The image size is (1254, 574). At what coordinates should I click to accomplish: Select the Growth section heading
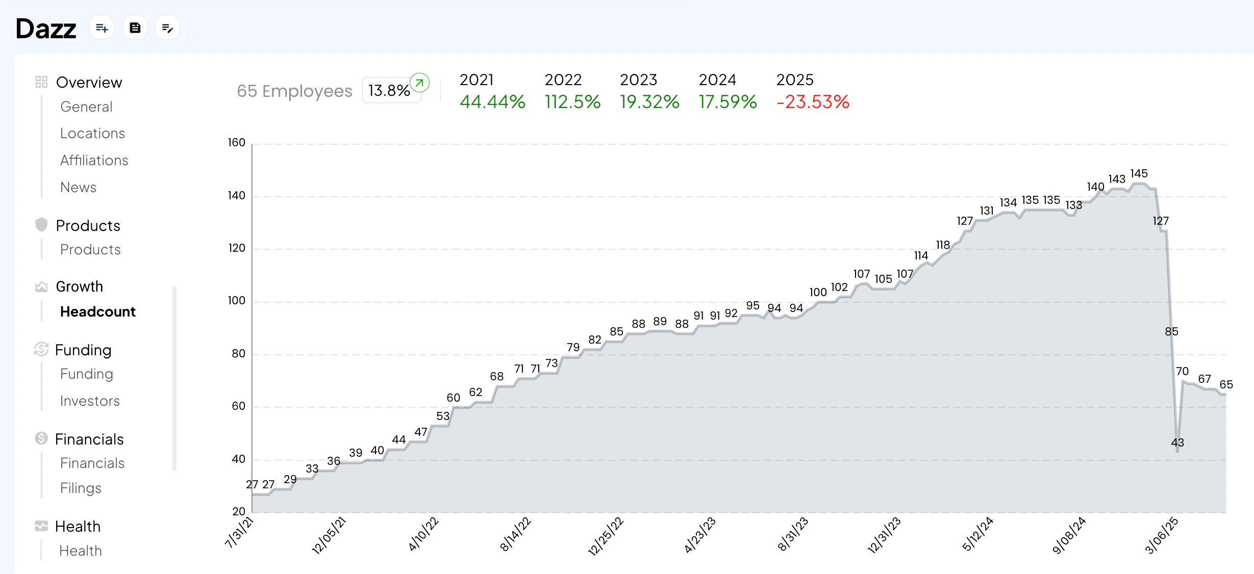[x=80, y=286]
